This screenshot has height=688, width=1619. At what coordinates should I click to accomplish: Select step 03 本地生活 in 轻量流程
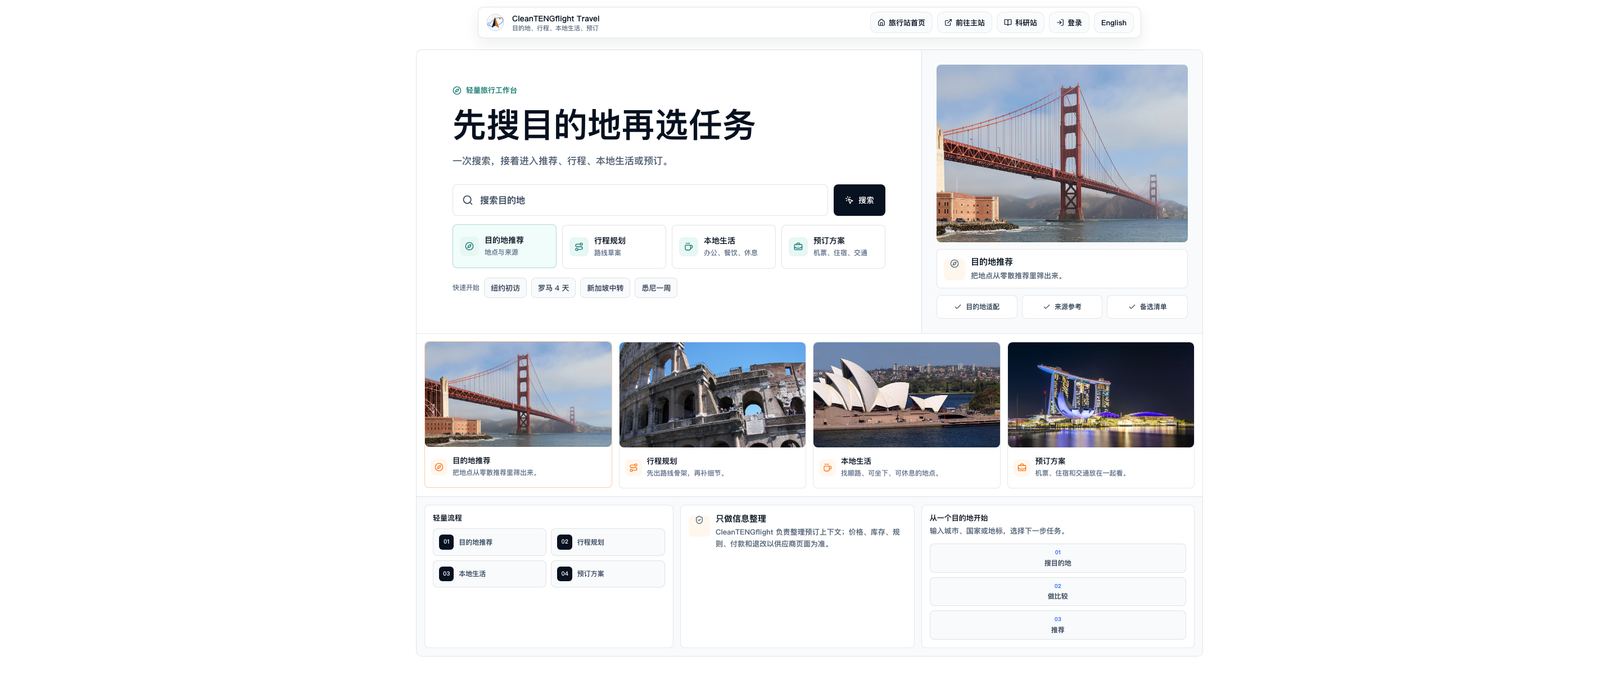click(490, 574)
